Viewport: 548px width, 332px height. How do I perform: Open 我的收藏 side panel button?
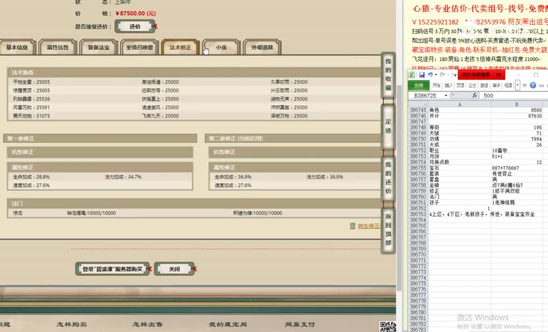(x=388, y=75)
